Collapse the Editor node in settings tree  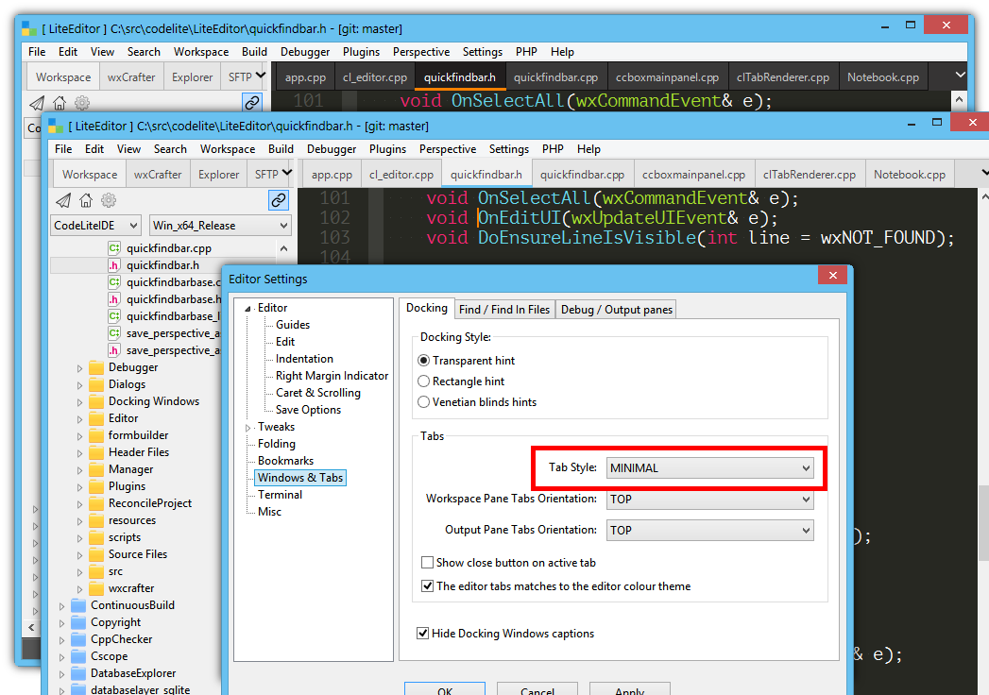247,309
